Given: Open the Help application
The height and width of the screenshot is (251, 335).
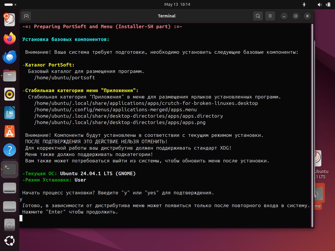Looking at the screenshot, I should (10, 150).
